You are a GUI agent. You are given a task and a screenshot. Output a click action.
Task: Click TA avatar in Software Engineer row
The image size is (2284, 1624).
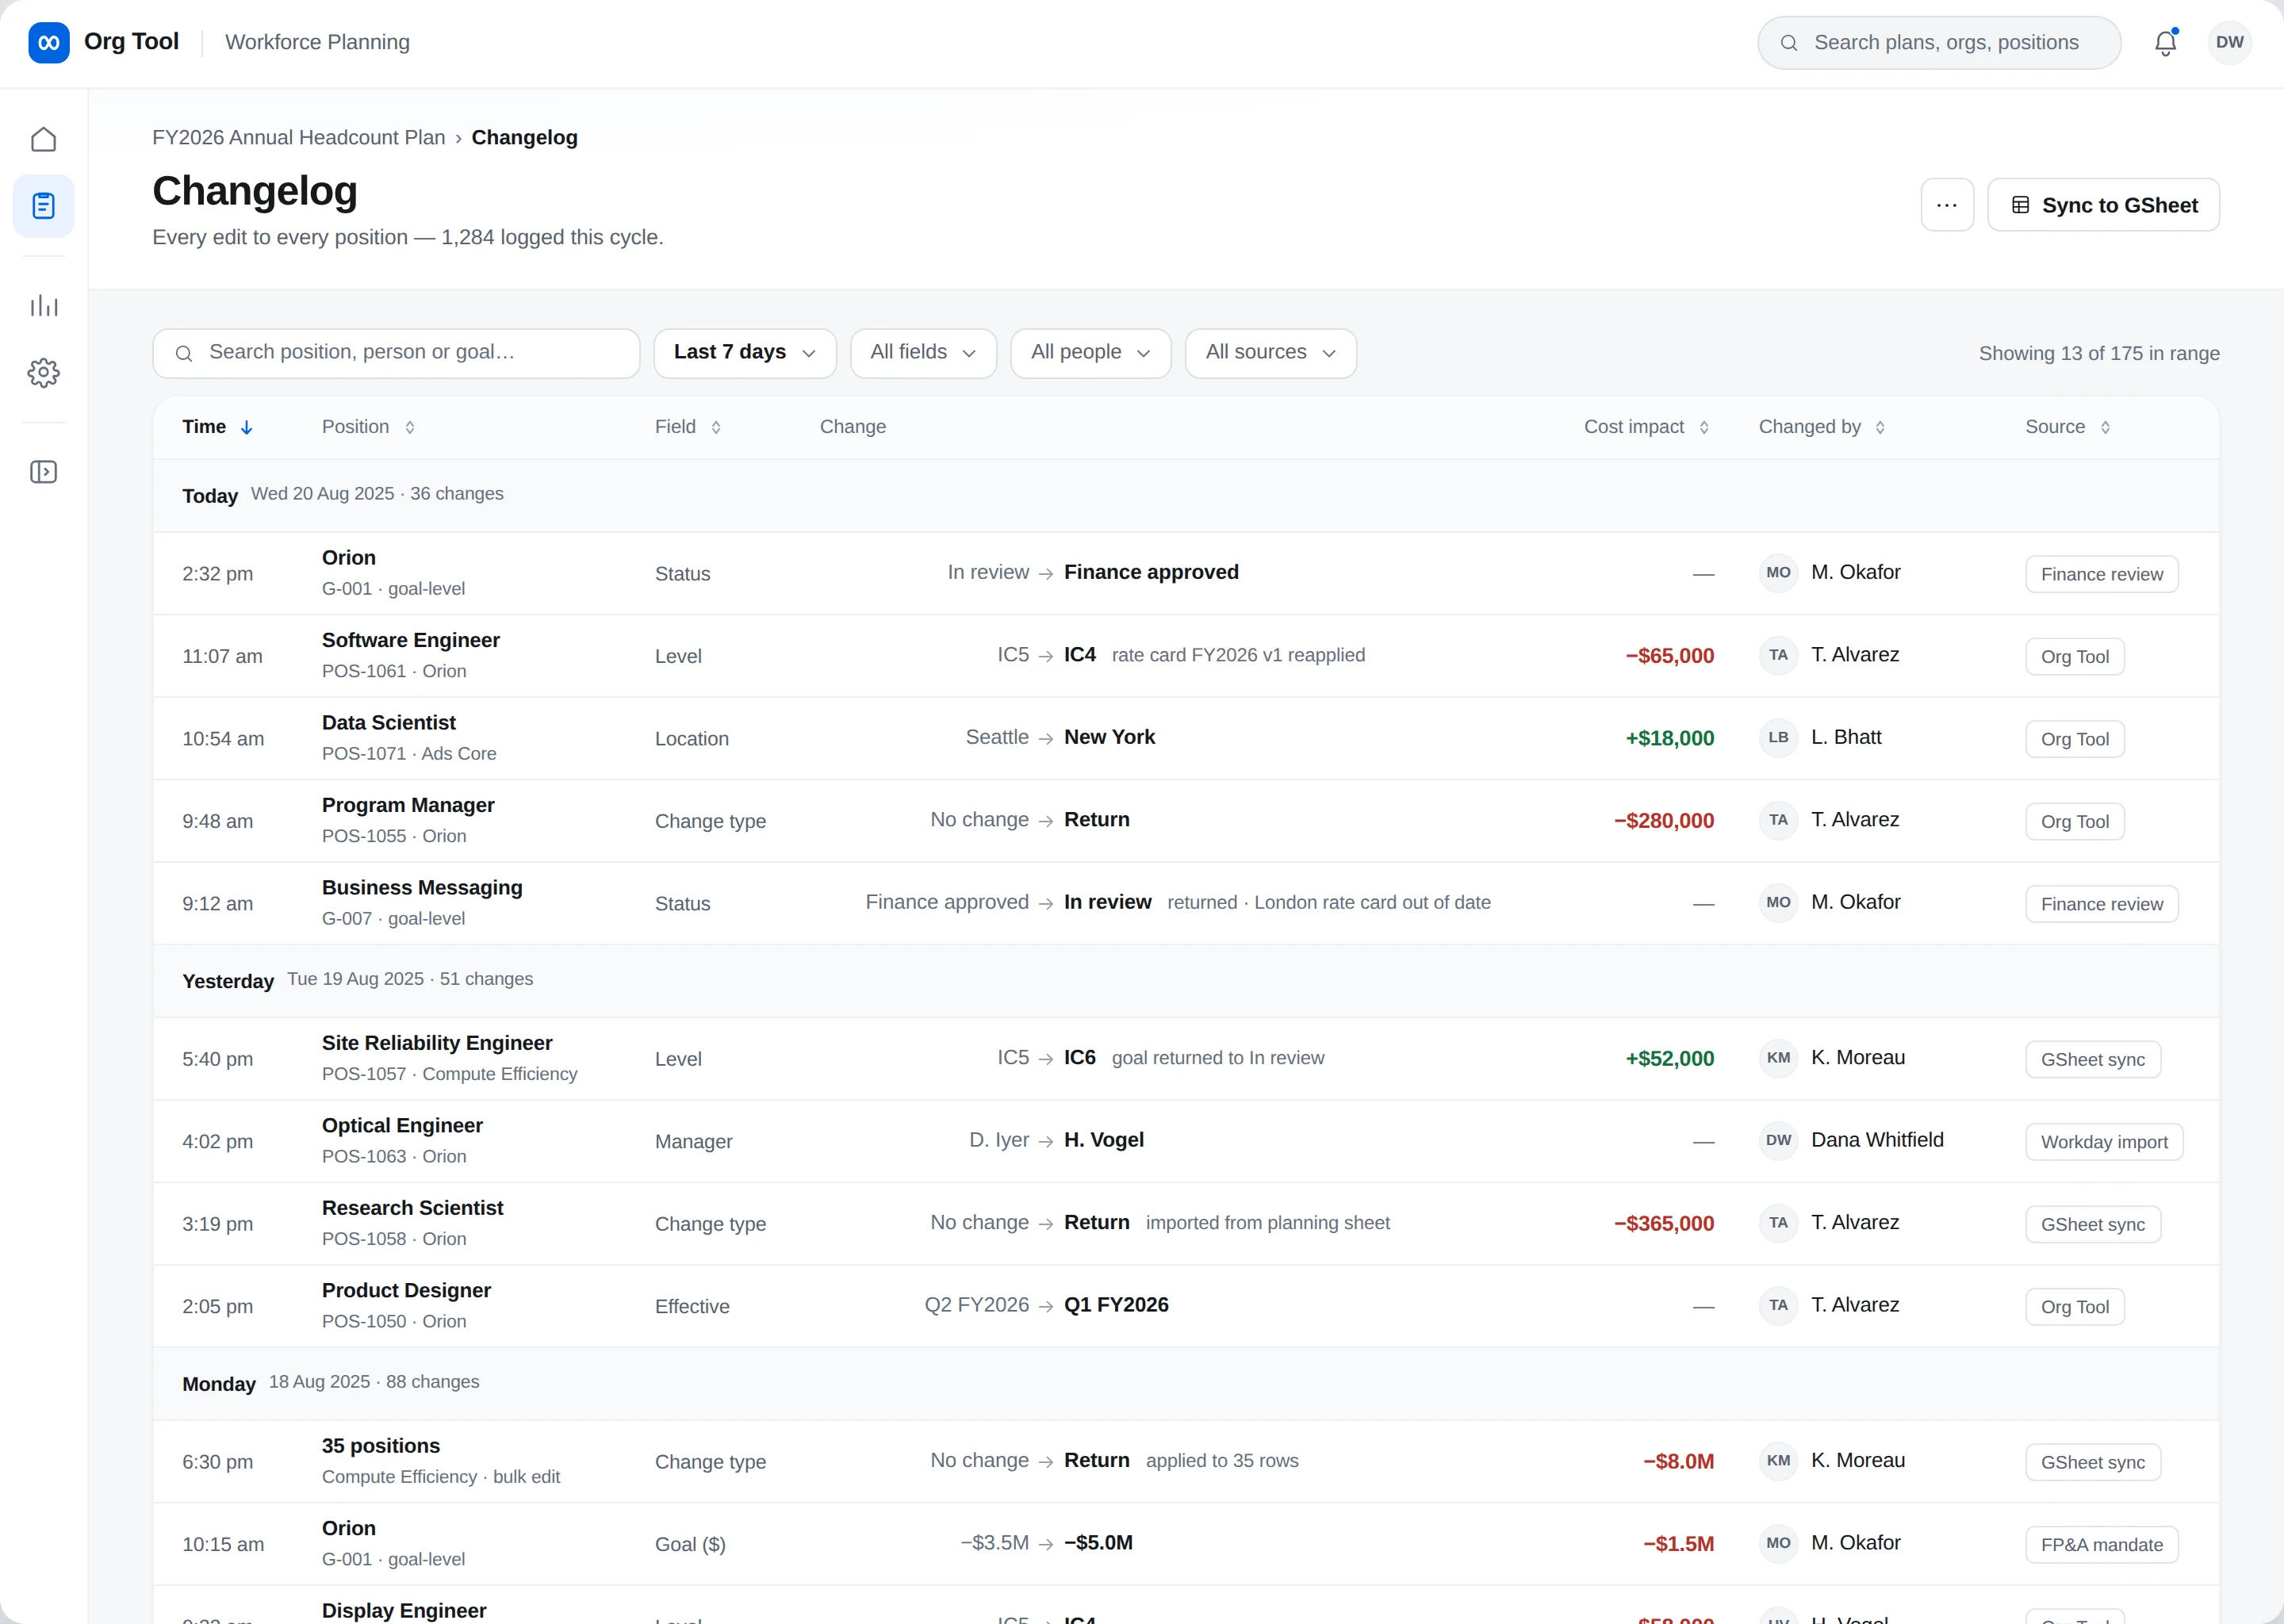(1778, 656)
